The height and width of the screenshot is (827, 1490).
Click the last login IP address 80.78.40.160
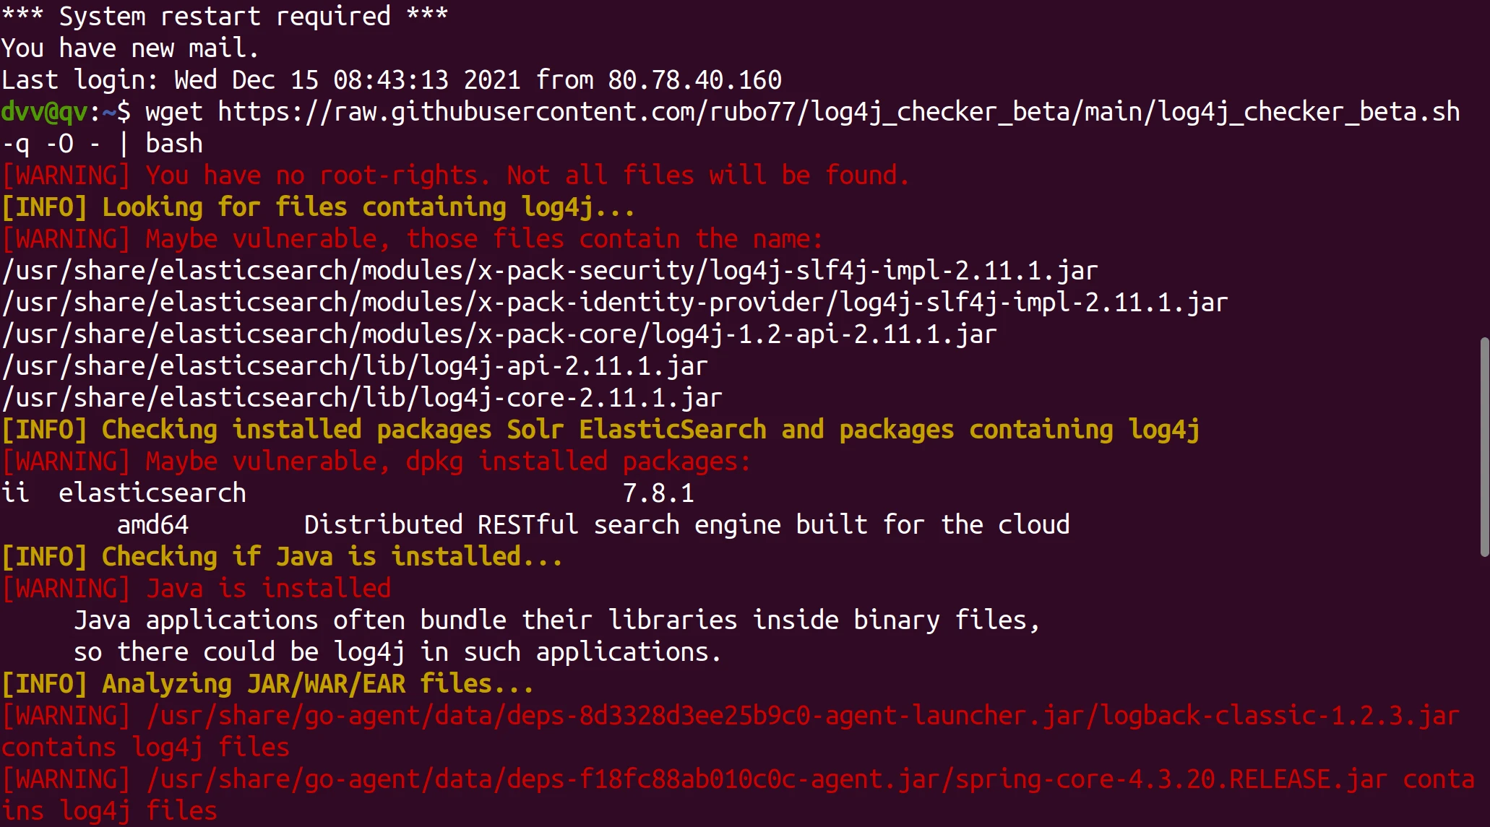tap(694, 80)
